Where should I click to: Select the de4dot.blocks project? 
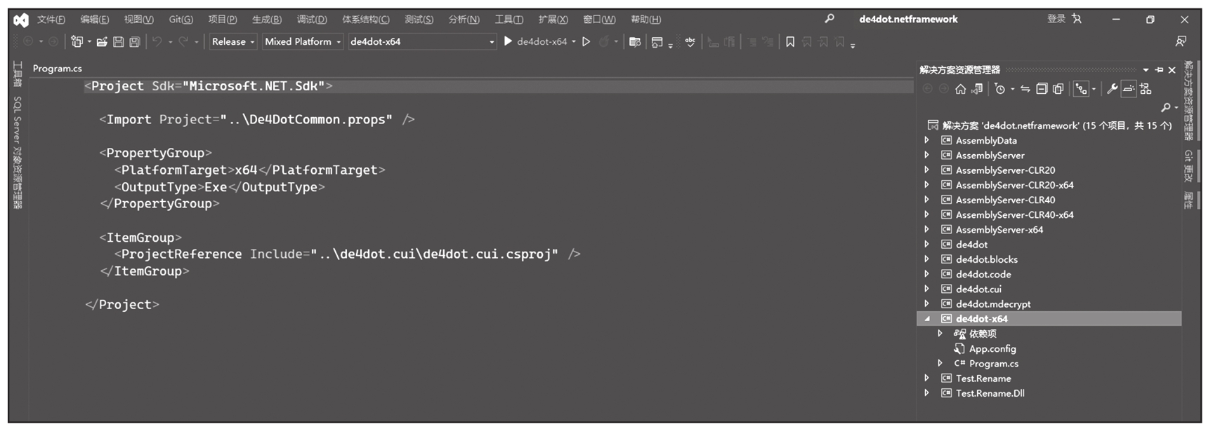point(986,259)
